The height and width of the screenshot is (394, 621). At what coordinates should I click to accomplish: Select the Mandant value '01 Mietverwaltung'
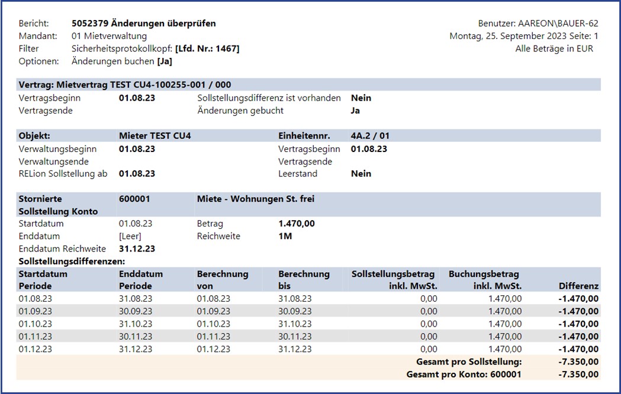point(109,36)
